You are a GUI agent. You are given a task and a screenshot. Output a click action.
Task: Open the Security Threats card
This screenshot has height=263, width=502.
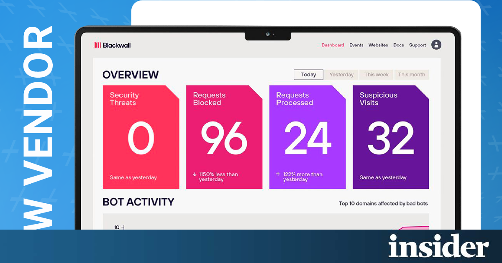(x=141, y=137)
